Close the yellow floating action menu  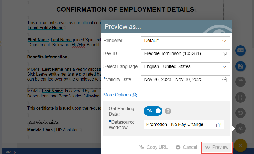(240, 145)
